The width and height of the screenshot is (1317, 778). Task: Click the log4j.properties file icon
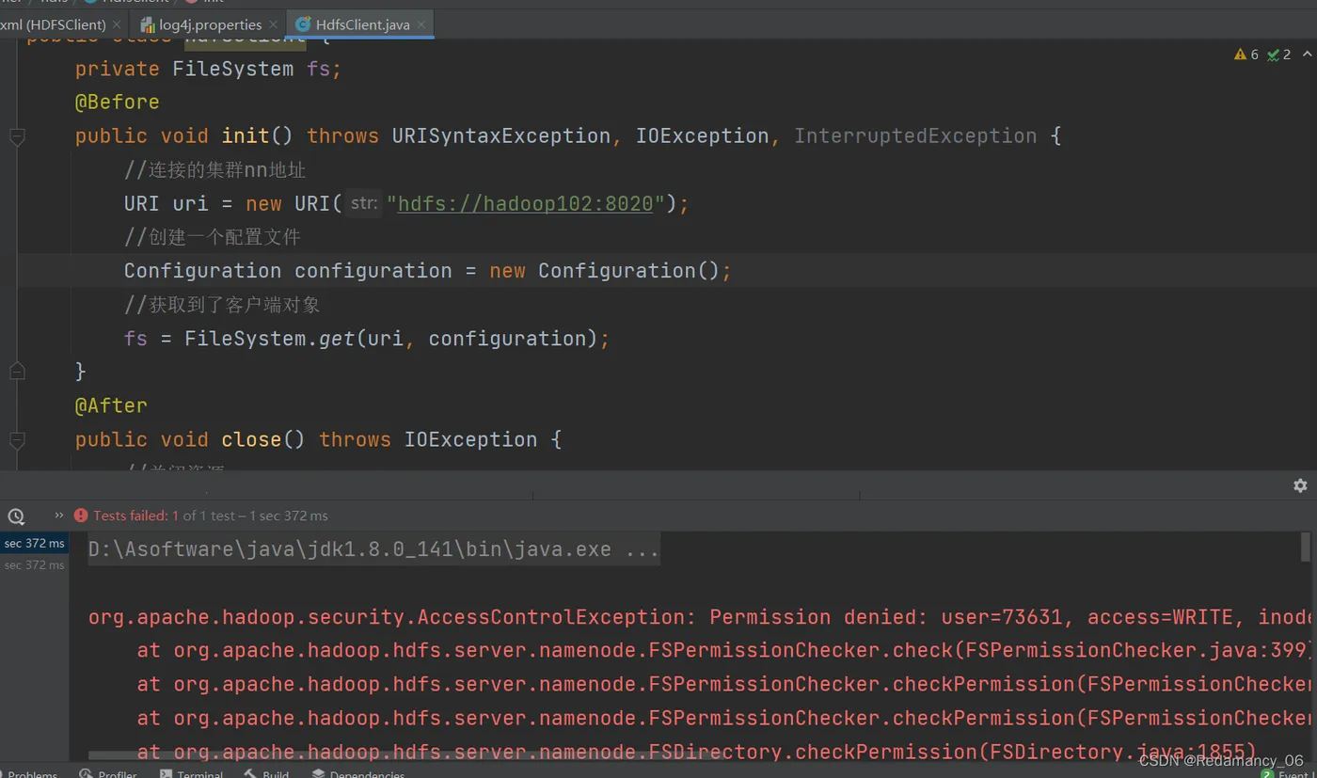click(148, 24)
